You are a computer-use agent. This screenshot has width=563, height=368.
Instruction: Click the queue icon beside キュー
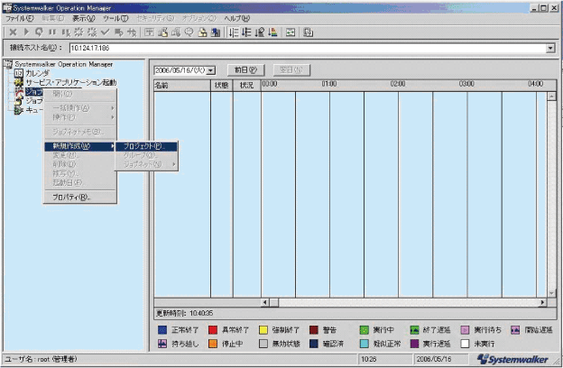[x=19, y=110]
